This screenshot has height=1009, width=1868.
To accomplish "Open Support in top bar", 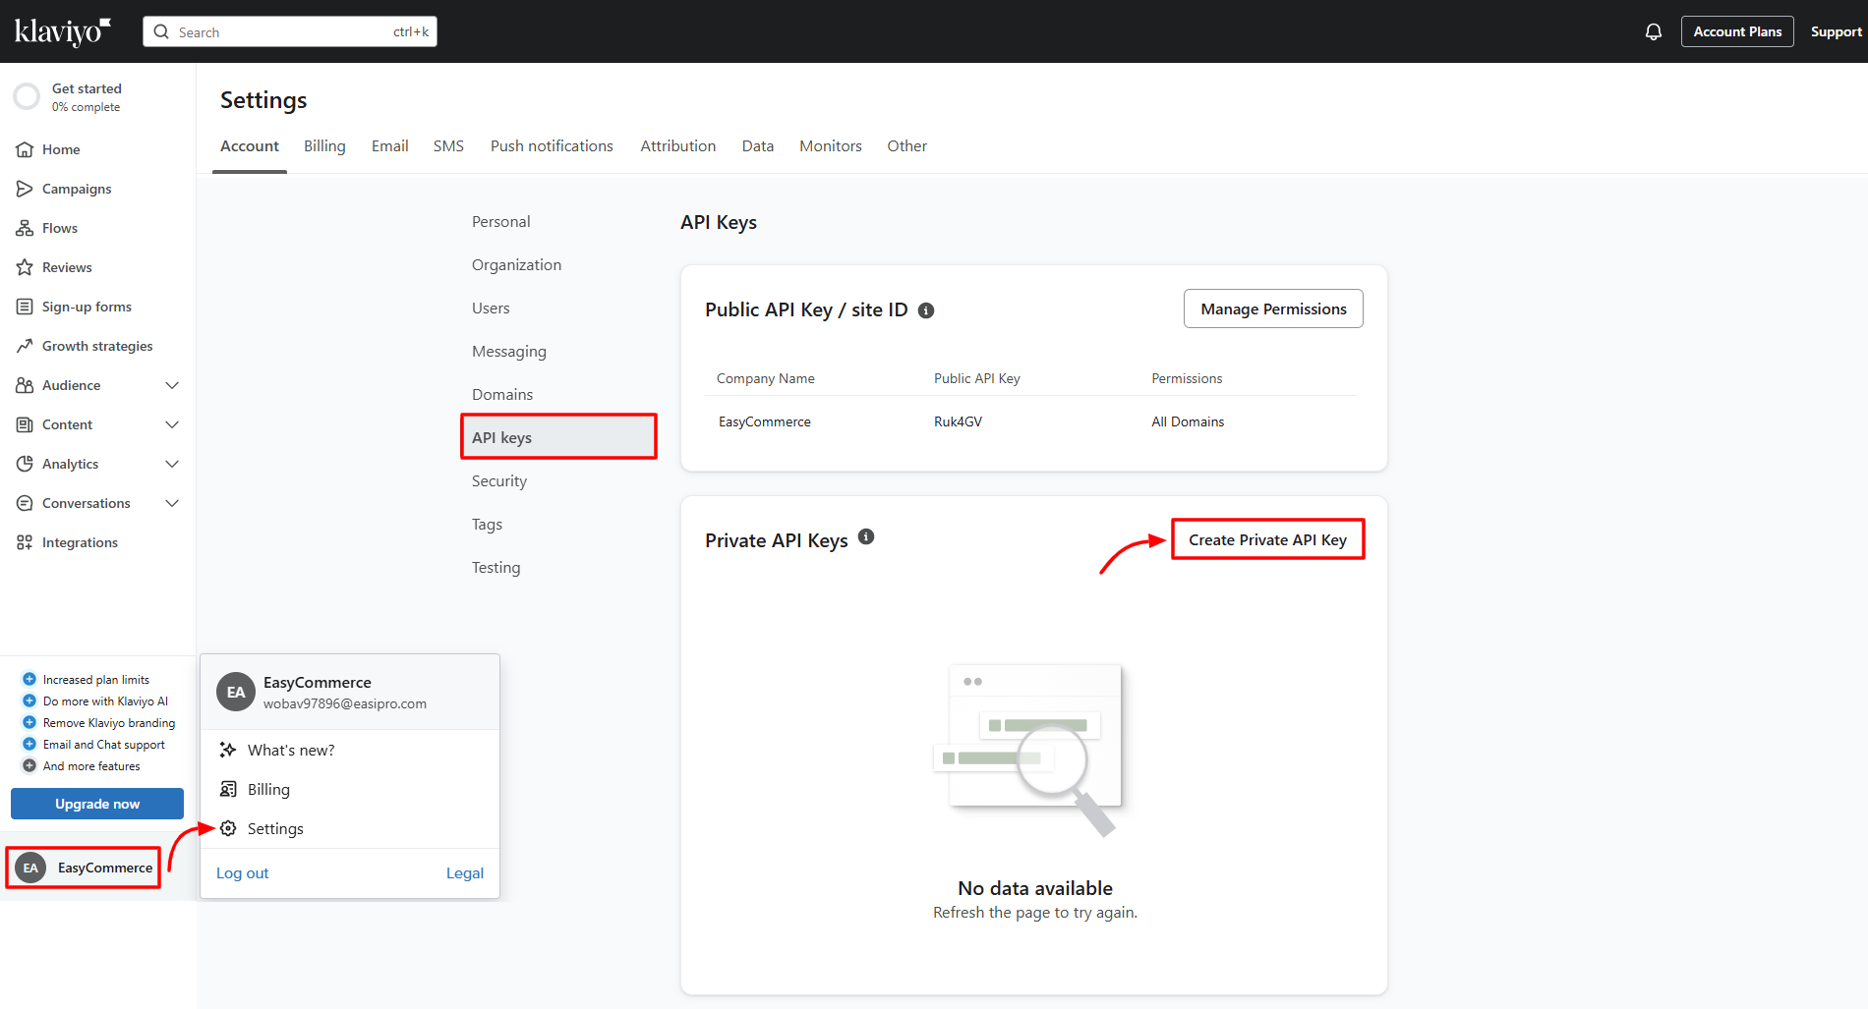I will (x=1836, y=31).
